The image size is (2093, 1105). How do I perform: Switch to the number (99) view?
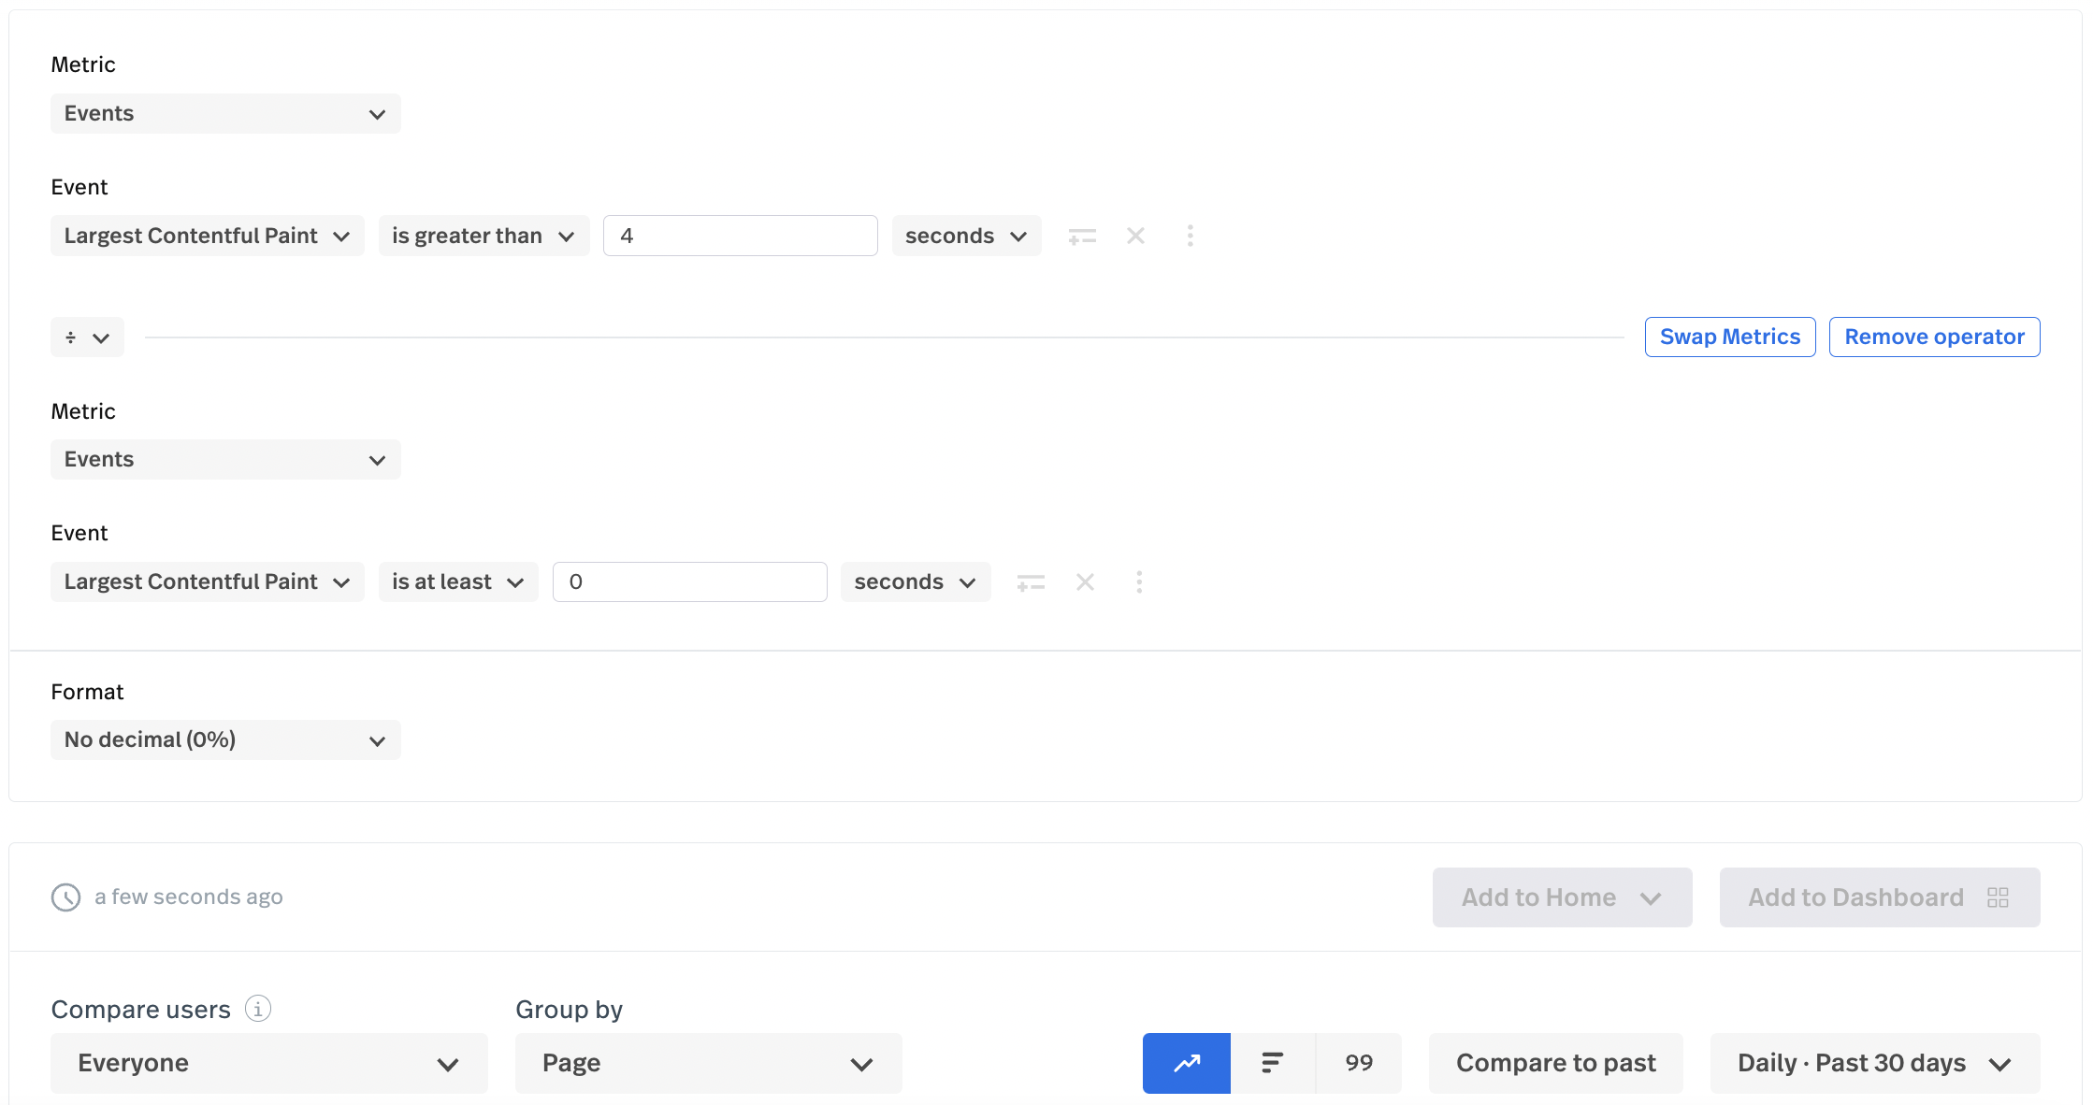pos(1359,1063)
